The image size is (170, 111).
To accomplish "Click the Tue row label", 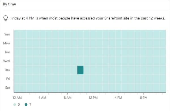I will [x=7, y=52].
